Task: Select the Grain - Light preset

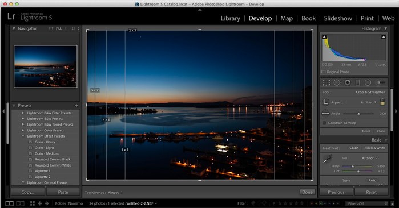Action: click(x=45, y=148)
